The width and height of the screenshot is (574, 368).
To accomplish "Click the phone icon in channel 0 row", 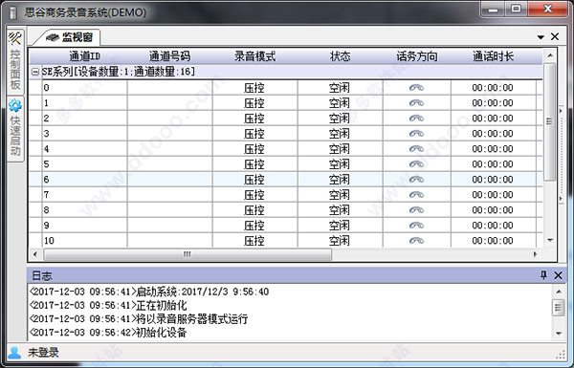I will 416,88.
